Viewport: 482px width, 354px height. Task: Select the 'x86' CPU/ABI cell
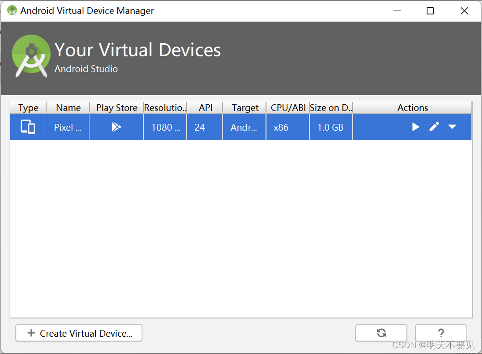click(x=288, y=127)
